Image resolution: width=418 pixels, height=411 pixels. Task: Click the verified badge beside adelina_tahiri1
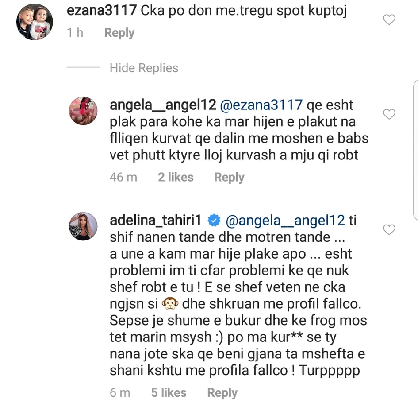coord(215,220)
